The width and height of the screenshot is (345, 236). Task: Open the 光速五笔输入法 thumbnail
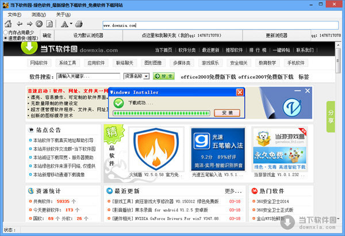(x=218, y=149)
